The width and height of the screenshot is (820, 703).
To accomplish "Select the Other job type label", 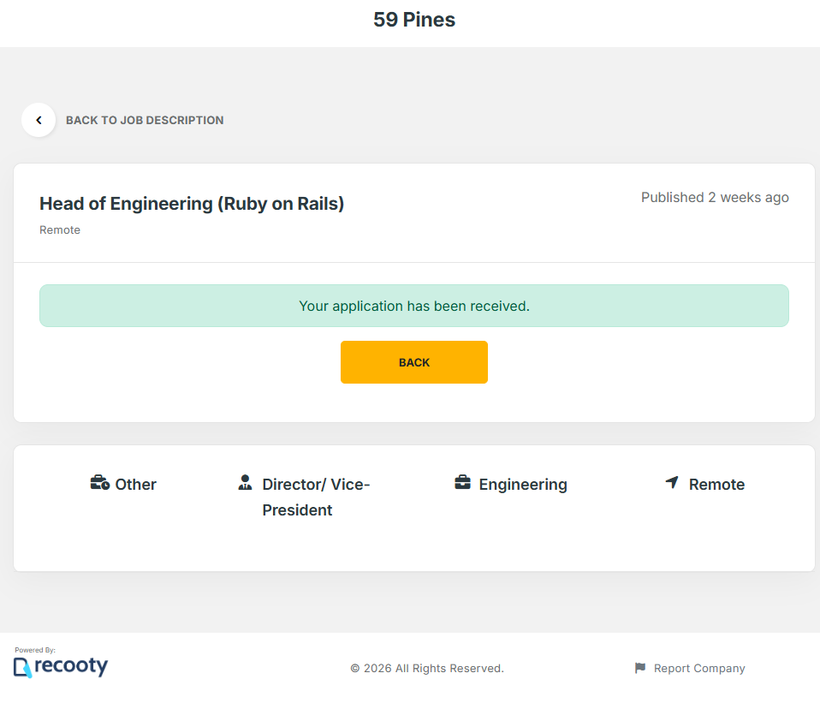I will tap(136, 485).
